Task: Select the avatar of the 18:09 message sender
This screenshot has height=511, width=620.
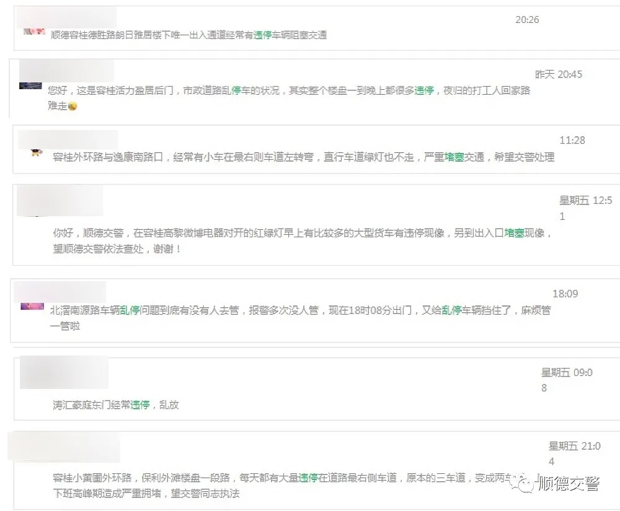Action: pyautogui.click(x=32, y=306)
